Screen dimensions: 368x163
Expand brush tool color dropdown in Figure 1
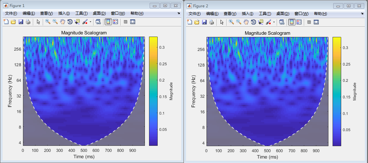pos(90,22)
